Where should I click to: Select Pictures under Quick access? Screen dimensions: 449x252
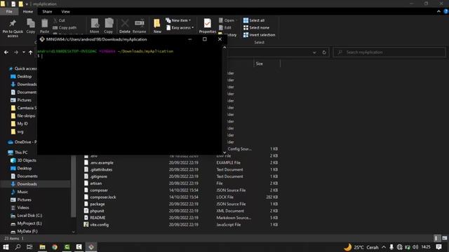(x=21, y=100)
